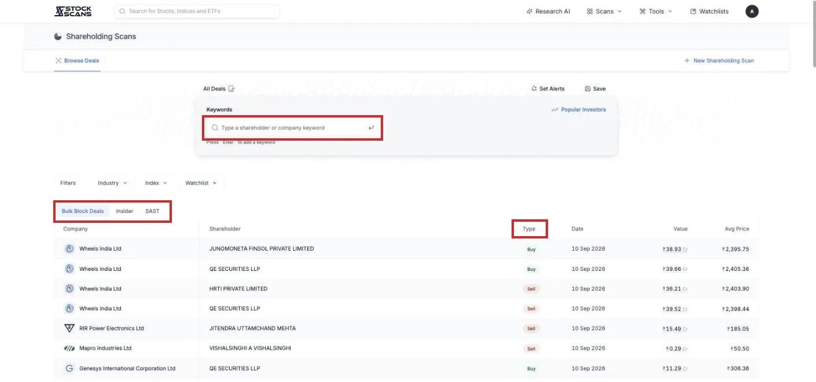Viewport: 816px width, 382px height.
Task: Click avg price ₹50.50
Action: pyautogui.click(x=740, y=348)
